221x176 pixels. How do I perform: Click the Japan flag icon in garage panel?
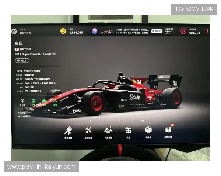point(17,49)
